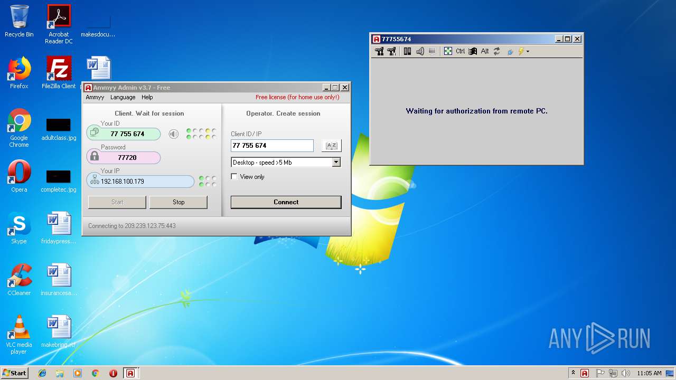Click Ammyy Admin taskbar button
This screenshot has width=676, height=380.
(130, 373)
